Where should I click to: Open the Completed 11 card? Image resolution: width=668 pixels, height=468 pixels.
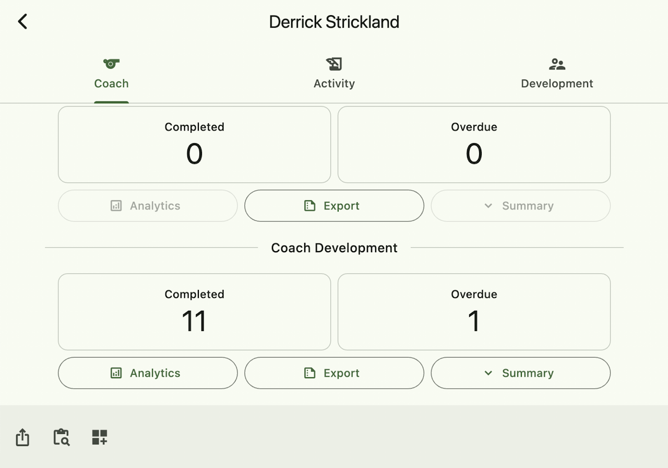coord(194,312)
